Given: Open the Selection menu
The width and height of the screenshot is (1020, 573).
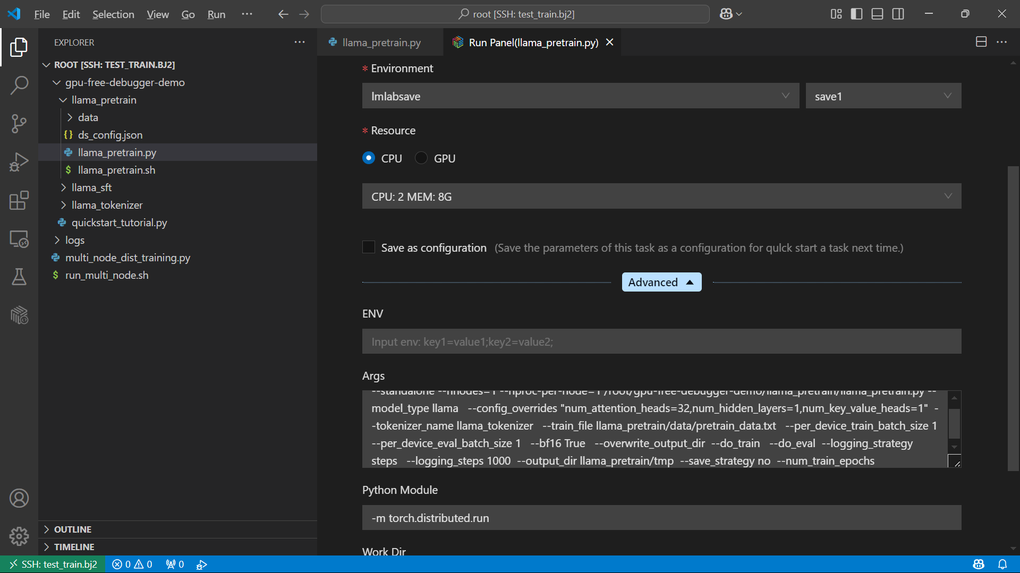Looking at the screenshot, I should pos(113,14).
